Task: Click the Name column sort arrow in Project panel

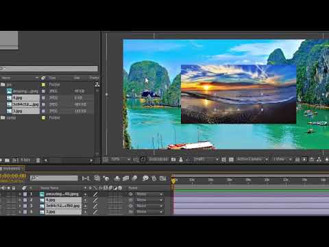Action: [x=37, y=78]
